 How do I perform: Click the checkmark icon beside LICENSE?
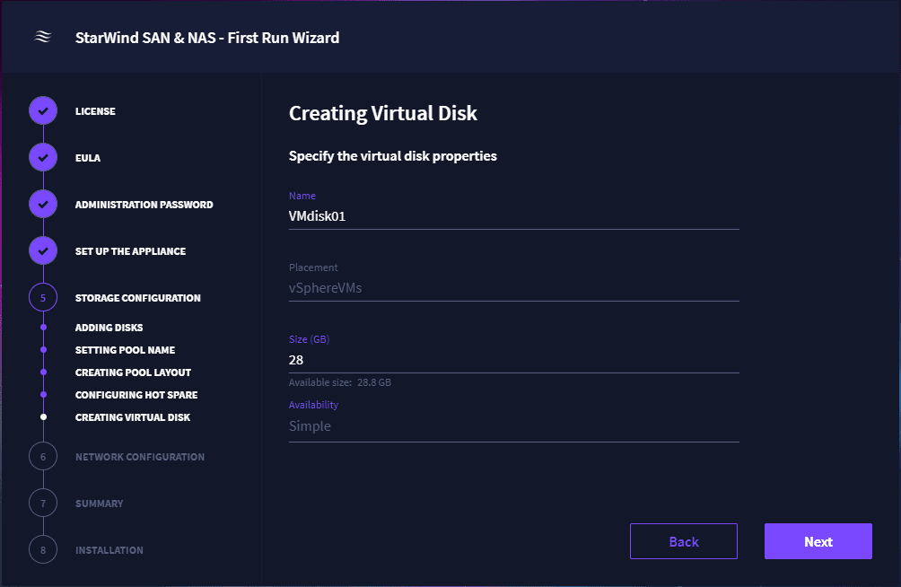(x=42, y=110)
